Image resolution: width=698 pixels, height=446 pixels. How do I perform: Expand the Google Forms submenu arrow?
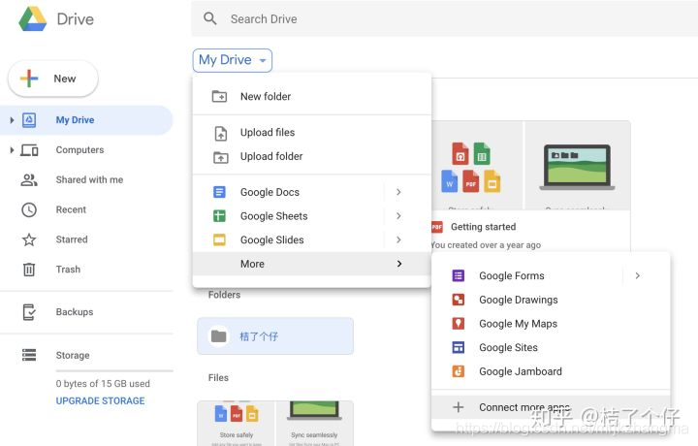[x=638, y=275]
